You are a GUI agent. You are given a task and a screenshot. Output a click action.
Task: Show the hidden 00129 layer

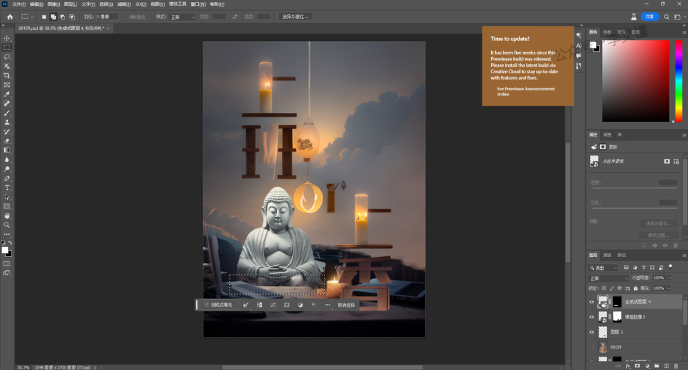coord(591,347)
